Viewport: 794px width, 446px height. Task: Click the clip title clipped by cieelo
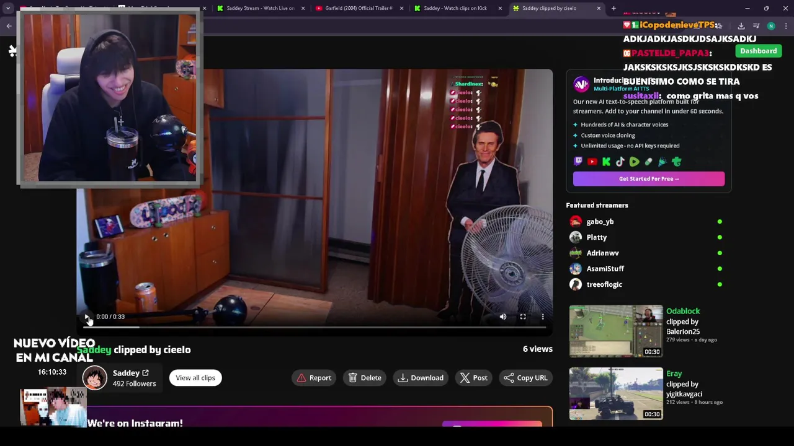(152, 350)
